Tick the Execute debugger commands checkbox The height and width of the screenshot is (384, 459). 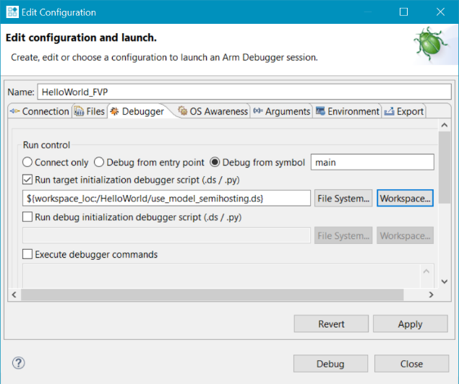pos(28,254)
